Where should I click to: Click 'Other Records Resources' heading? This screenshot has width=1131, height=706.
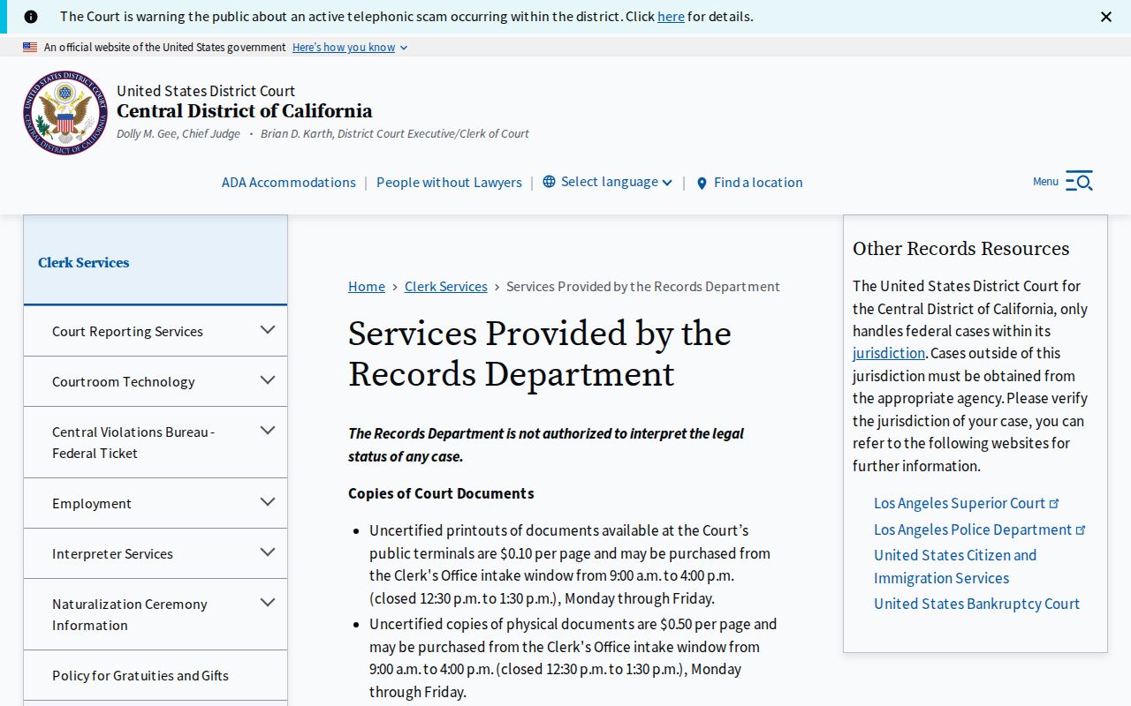click(x=961, y=249)
